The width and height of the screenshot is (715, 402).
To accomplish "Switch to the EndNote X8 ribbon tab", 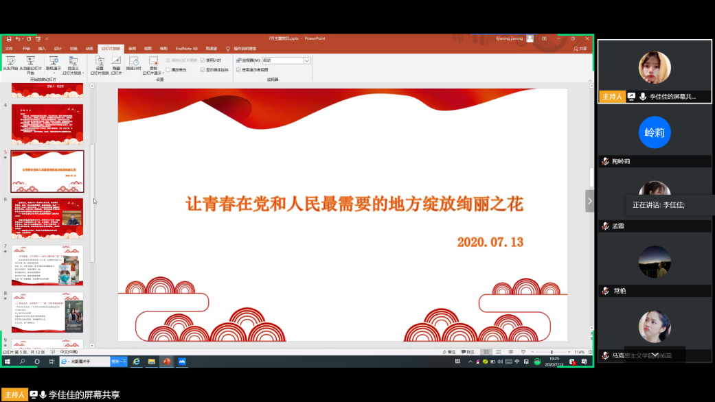I will click(x=186, y=49).
